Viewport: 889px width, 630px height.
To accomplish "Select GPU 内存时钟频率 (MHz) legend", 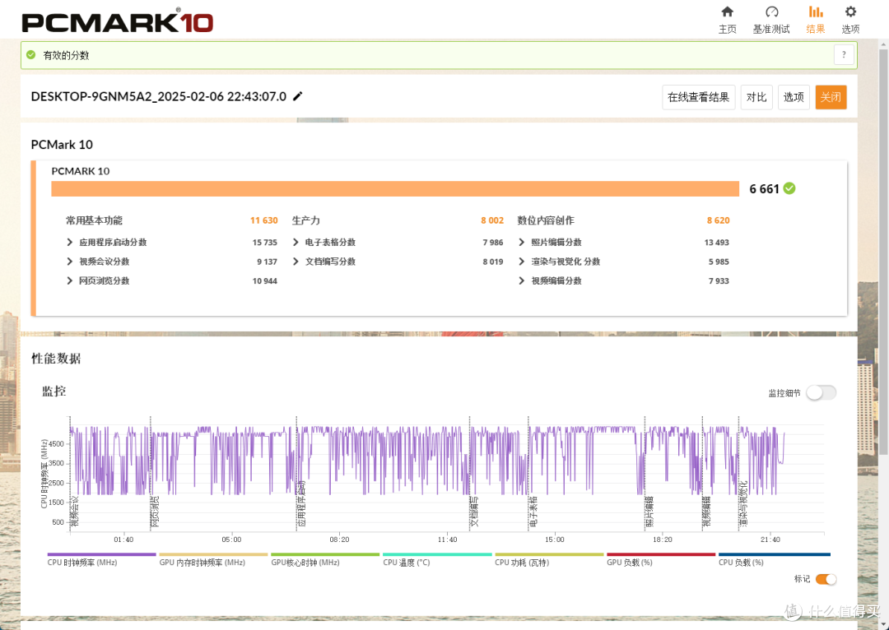I will pyautogui.click(x=213, y=559).
